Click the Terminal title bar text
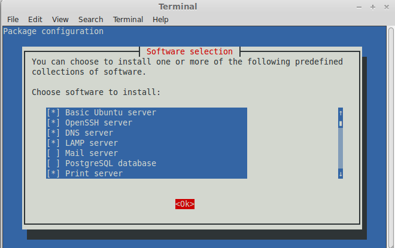Image resolution: width=395 pixels, height=248 pixels. pyautogui.click(x=178, y=7)
